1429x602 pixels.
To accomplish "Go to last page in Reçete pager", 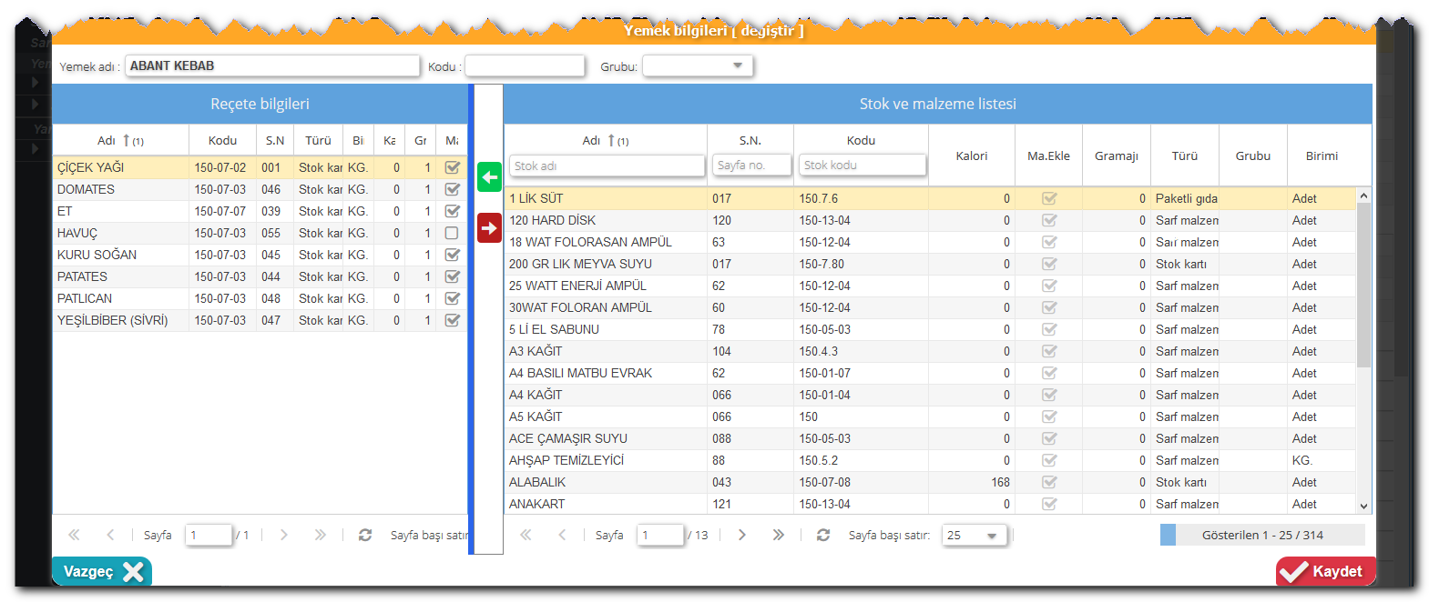I will (320, 535).
